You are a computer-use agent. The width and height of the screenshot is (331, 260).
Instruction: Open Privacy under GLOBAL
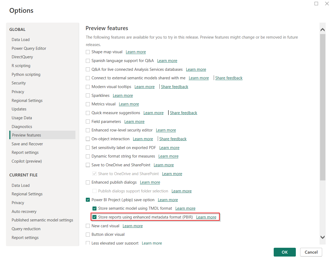[18, 92]
